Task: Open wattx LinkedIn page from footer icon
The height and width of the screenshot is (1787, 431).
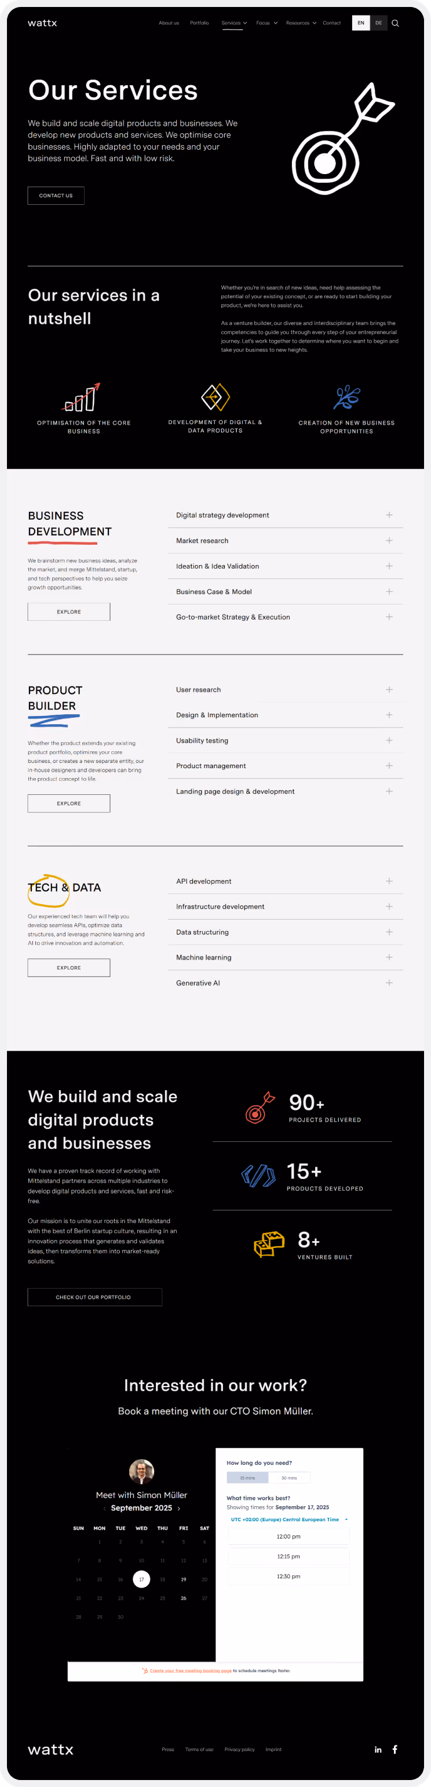Action: tap(378, 1749)
